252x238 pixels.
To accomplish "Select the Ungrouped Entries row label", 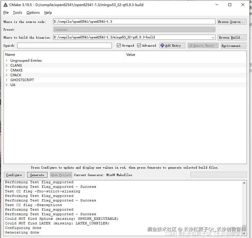I will pos(26,60).
